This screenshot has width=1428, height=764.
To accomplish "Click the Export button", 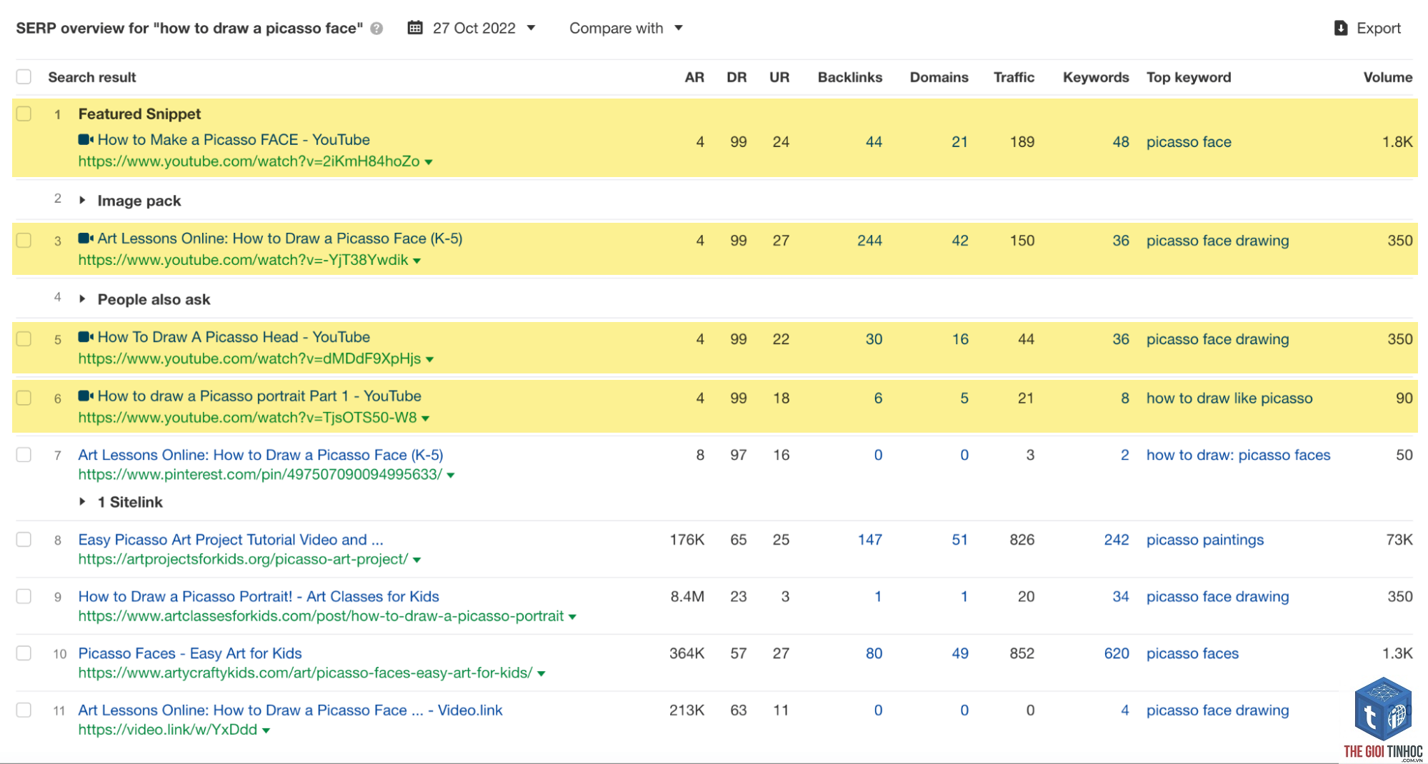I will 1367,28.
